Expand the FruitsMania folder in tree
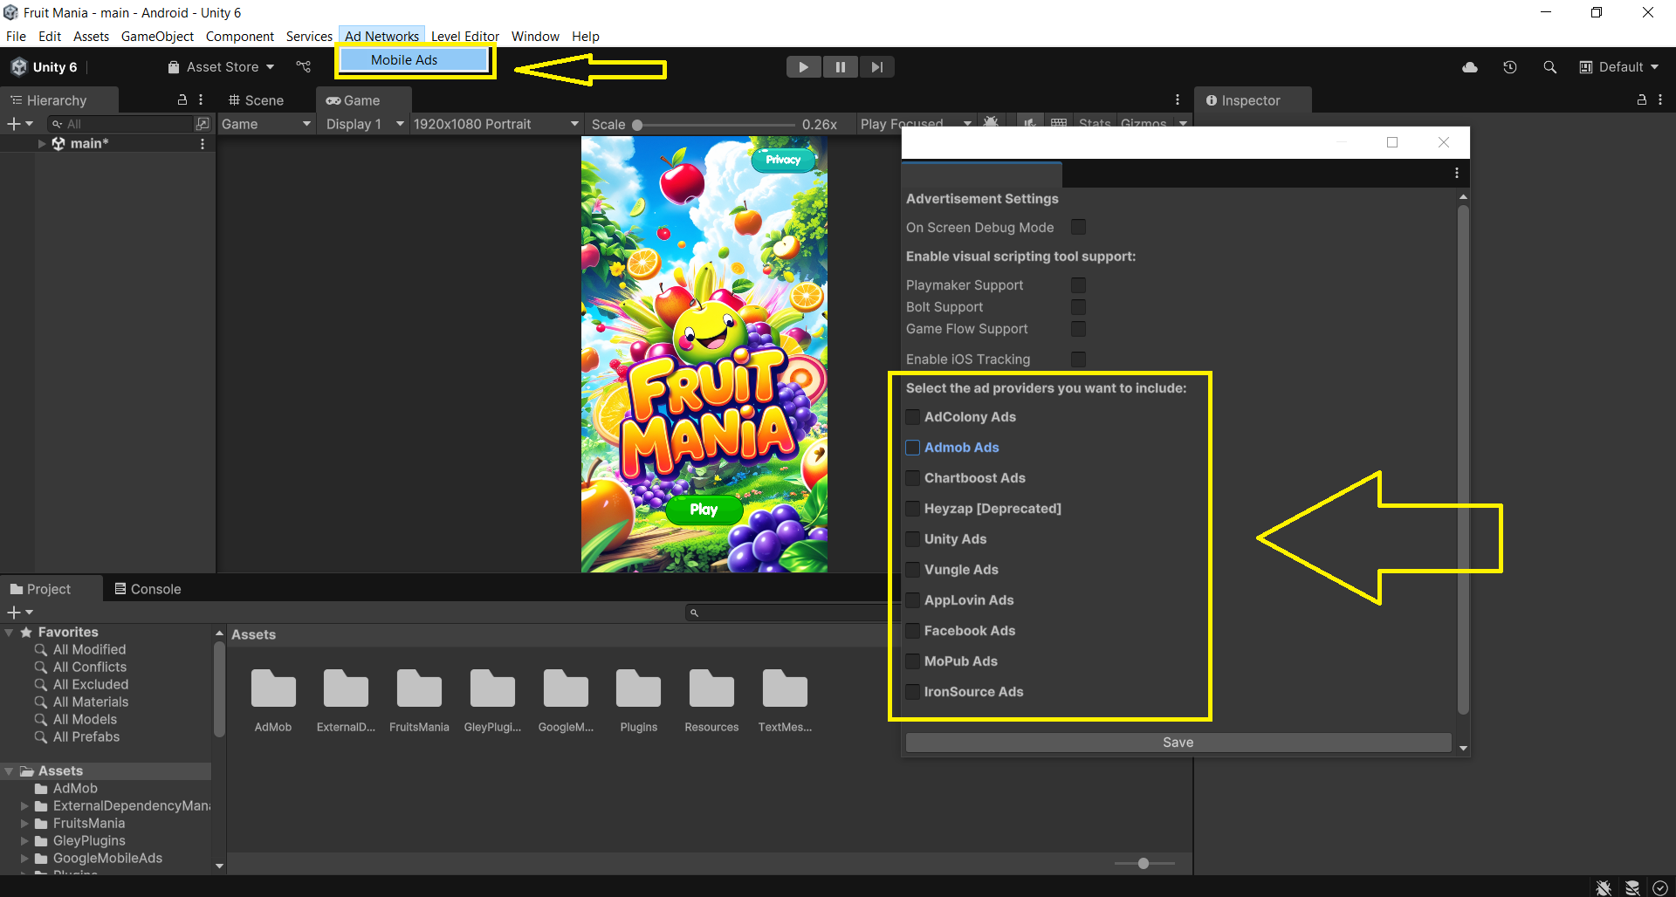1676x897 pixels. (24, 823)
